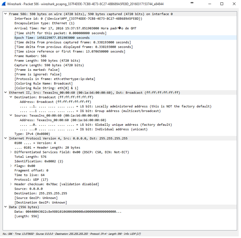
Task: Click the status bar packet summary text
Action: (x=72, y=234)
